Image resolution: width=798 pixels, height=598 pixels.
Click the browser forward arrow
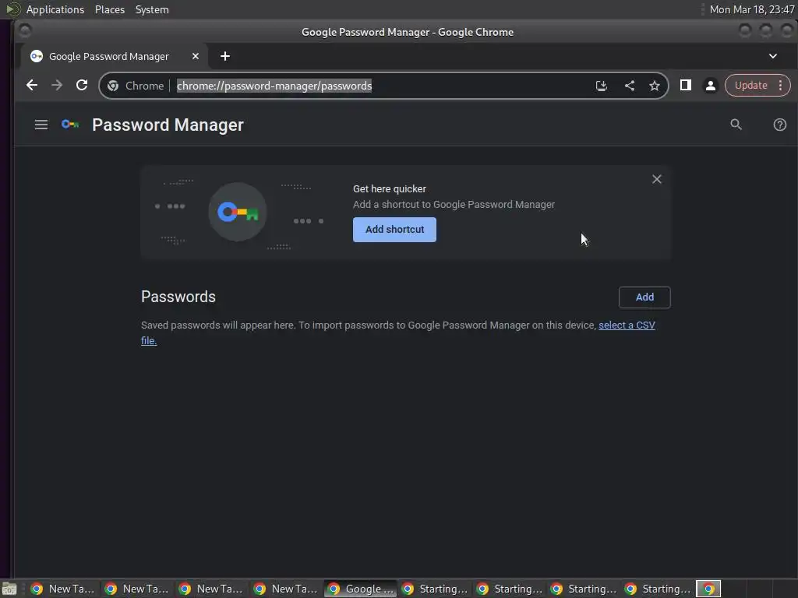[57, 86]
